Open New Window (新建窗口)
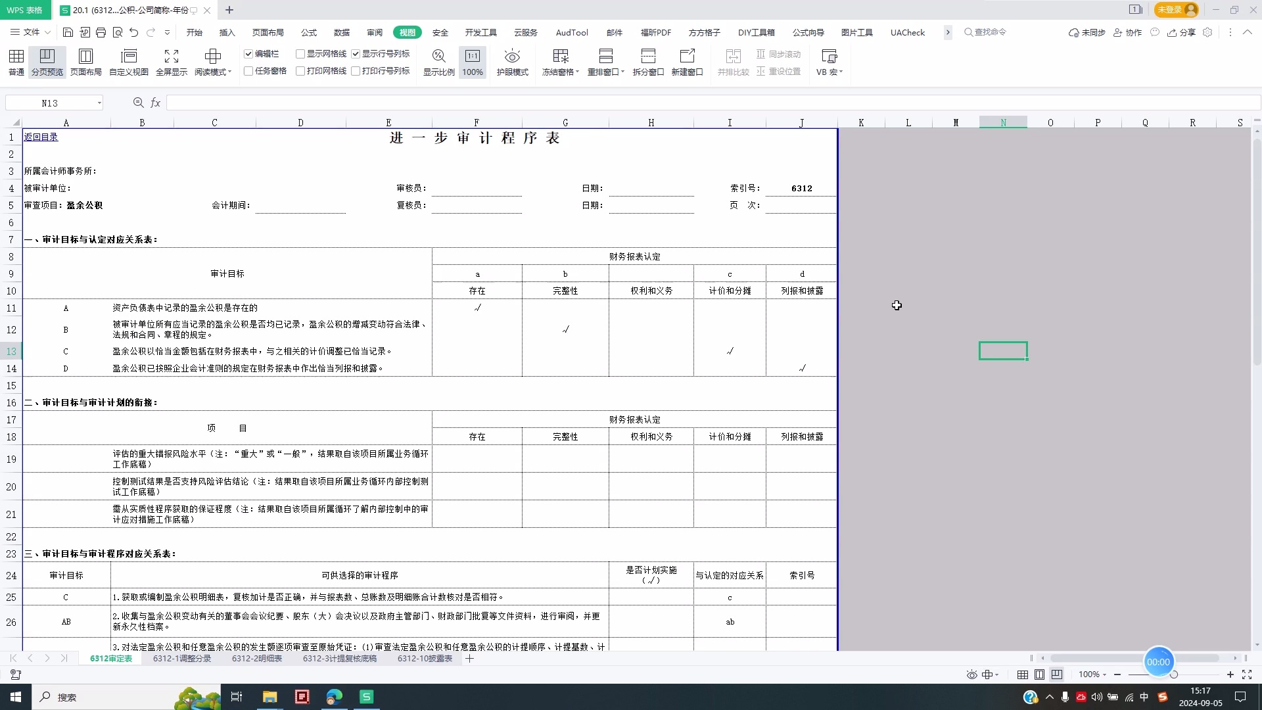 click(x=687, y=62)
